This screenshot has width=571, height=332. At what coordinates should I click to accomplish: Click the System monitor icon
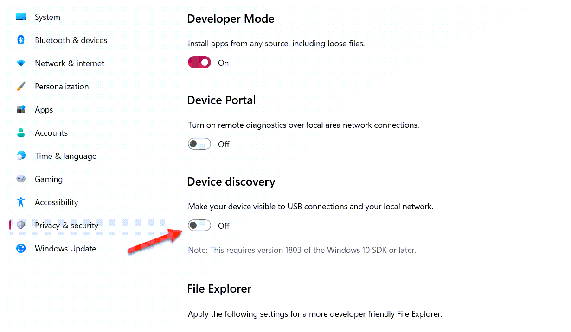pos(21,17)
